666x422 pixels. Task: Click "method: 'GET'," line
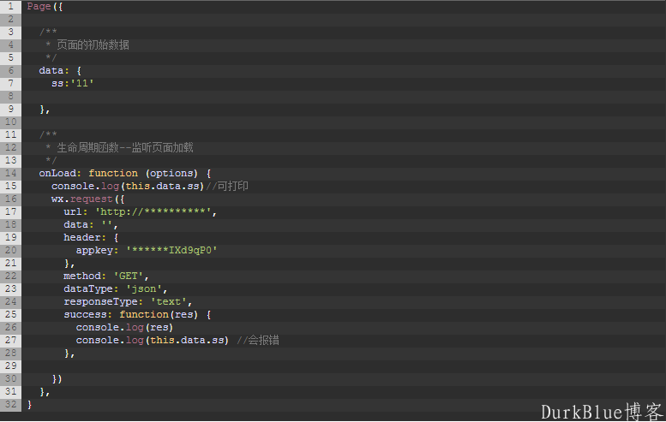[x=105, y=276]
